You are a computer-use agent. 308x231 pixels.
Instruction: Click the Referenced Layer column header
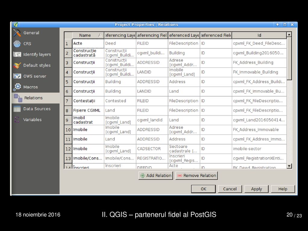[184, 35]
